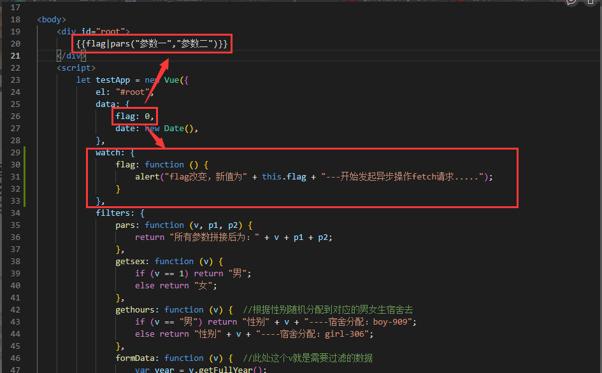Click line number 42 in the gutter
The image size is (602, 373).
coord(15,310)
